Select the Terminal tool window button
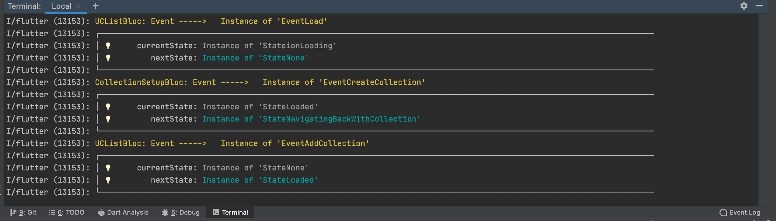The height and width of the screenshot is (221, 776). click(230, 212)
